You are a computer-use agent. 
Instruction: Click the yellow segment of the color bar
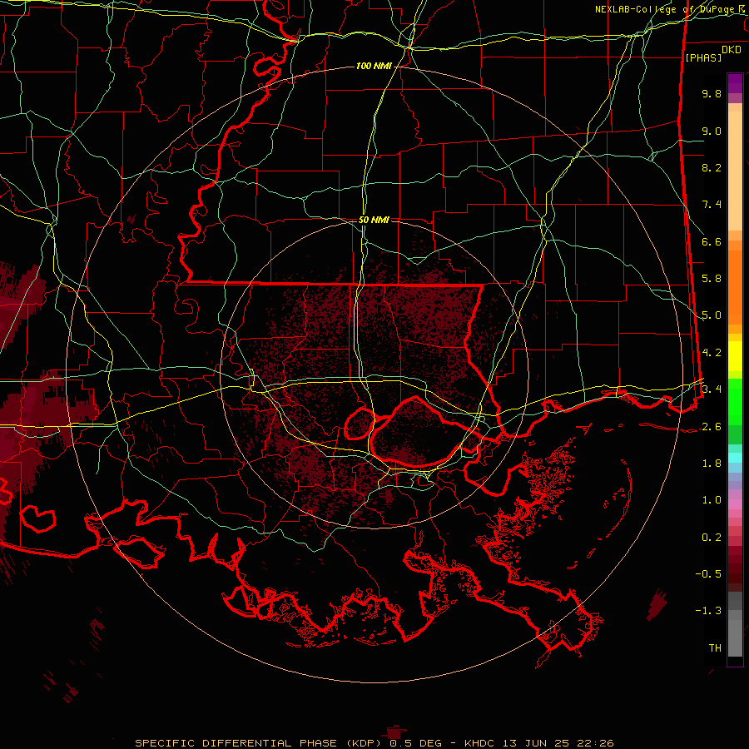click(x=735, y=356)
